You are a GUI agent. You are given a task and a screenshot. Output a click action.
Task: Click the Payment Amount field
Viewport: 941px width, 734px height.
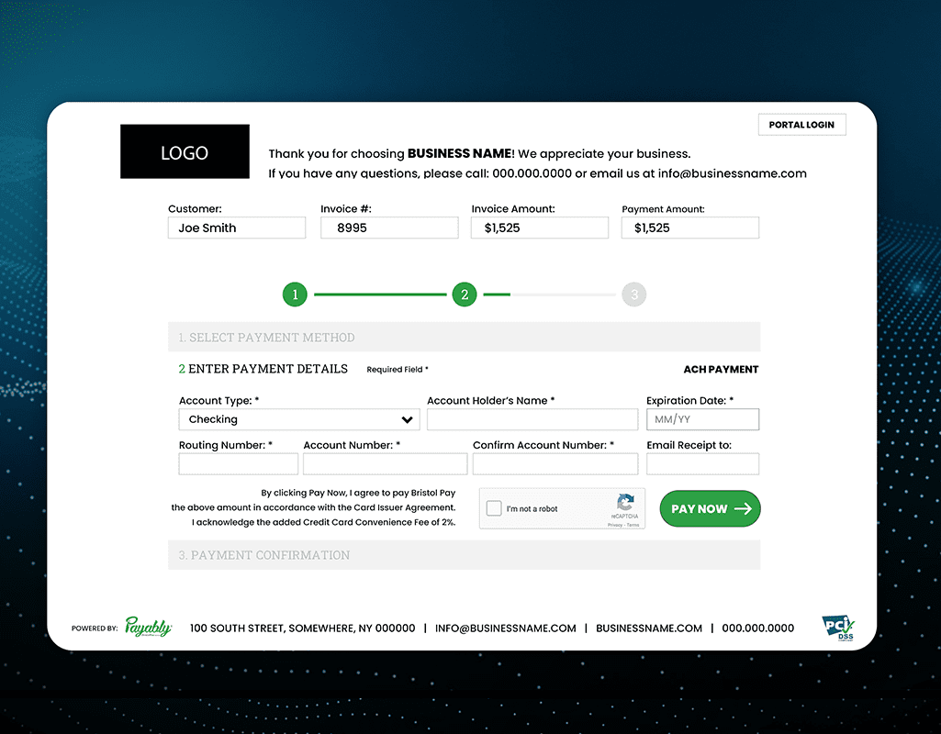coord(689,228)
